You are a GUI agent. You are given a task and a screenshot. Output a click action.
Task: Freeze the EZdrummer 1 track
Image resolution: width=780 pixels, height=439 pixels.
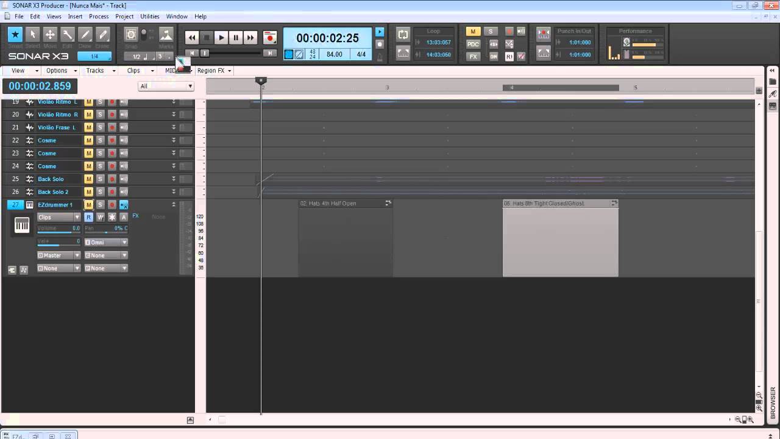pos(112,217)
